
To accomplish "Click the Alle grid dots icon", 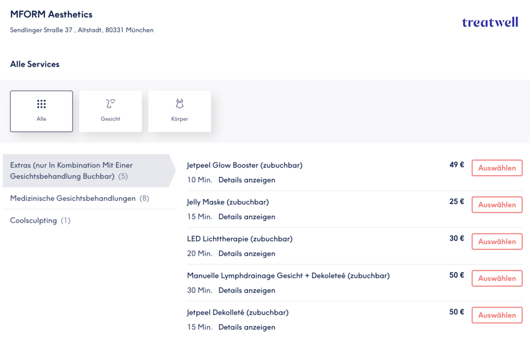I will 41,104.
